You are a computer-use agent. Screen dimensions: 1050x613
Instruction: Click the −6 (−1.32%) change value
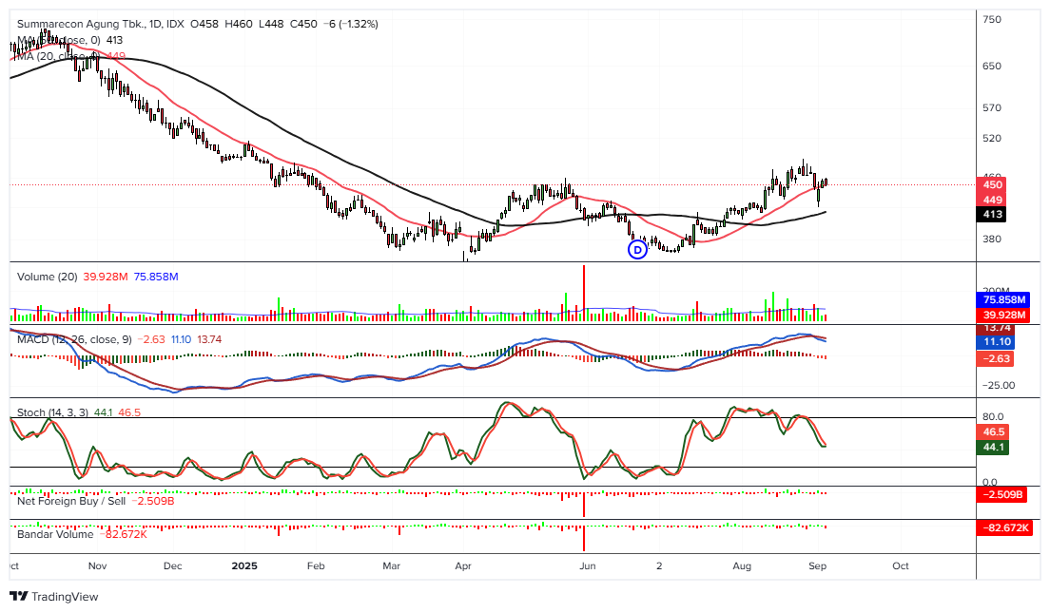coord(350,24)
